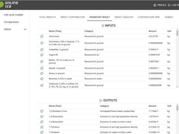The height and width of the screenshot is (134, 179).
Task: Click the leaf icon beside Aluminium
Action: [42, 36]
